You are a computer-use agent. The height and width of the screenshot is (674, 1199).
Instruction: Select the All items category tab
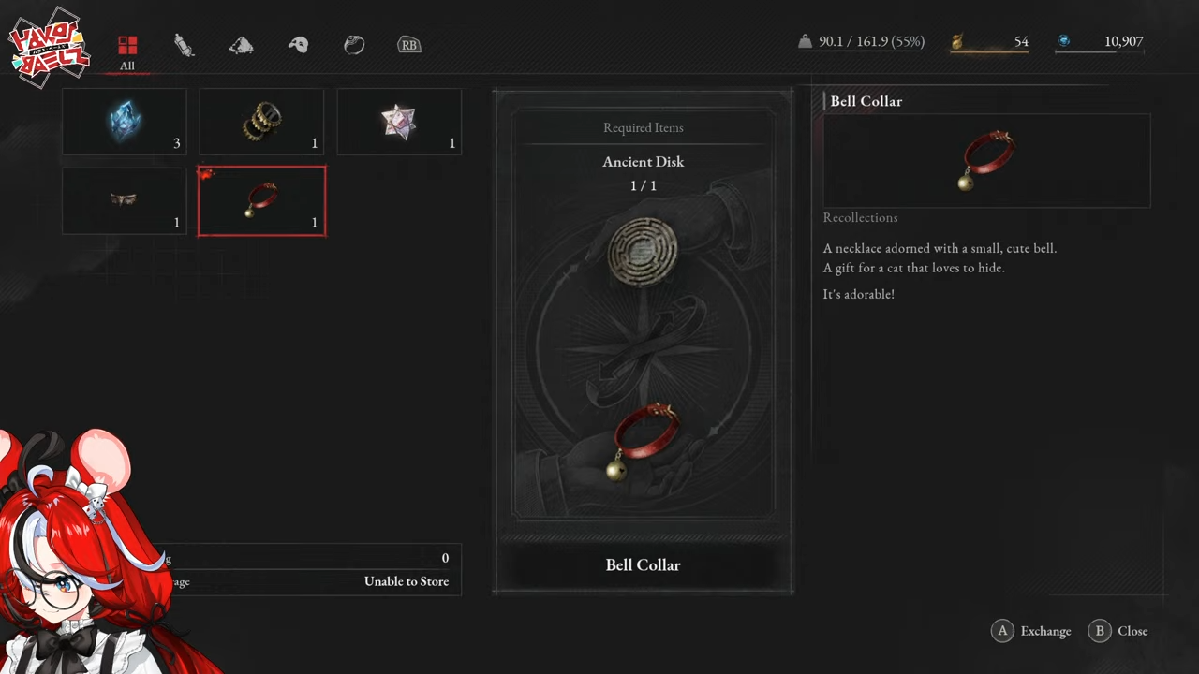127,51
